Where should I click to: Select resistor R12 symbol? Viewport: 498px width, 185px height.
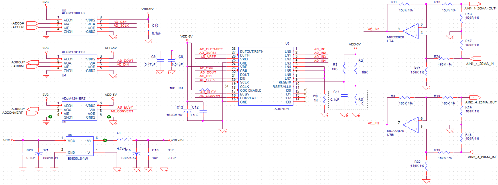click(x=448, y=4)
